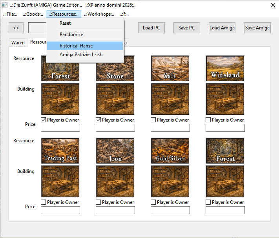
Task: Uncheck Player is Owner under Forest building
Action: pos(44,120)
